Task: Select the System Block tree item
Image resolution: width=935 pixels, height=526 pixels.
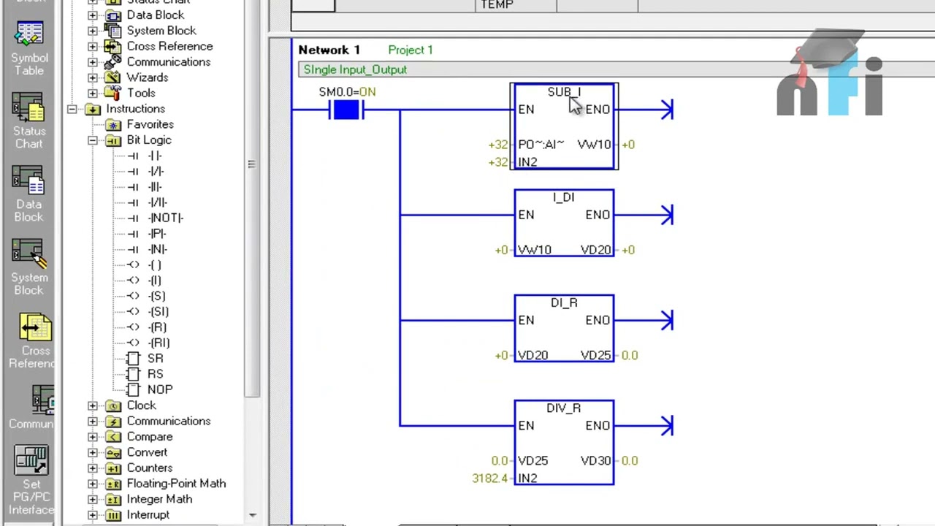Action: 161,31
